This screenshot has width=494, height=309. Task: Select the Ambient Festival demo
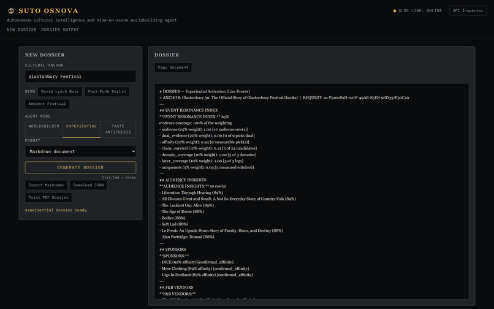pyautogui.click(x=47, y=104)
